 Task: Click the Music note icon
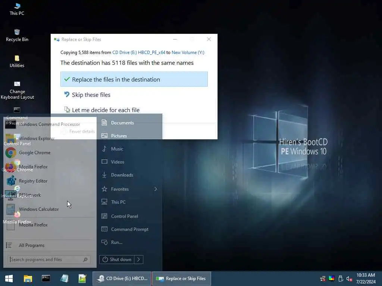[104, 149]
